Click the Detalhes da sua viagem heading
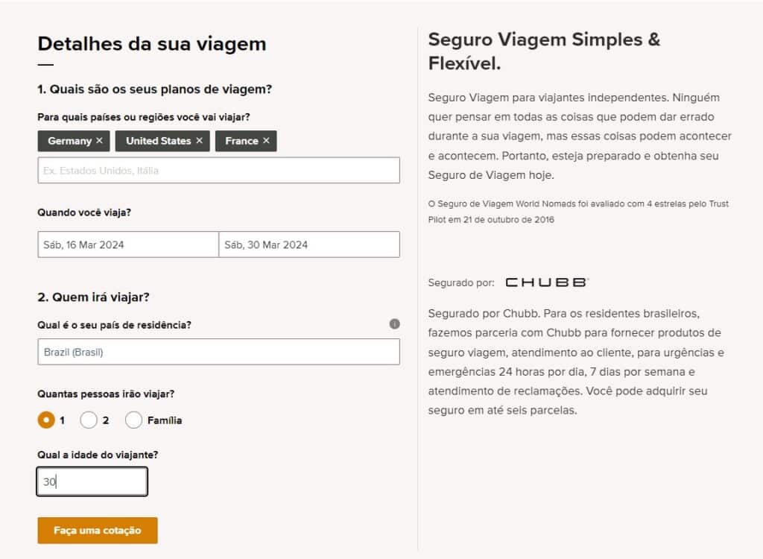763x559 pixels. tap(152, 43)
